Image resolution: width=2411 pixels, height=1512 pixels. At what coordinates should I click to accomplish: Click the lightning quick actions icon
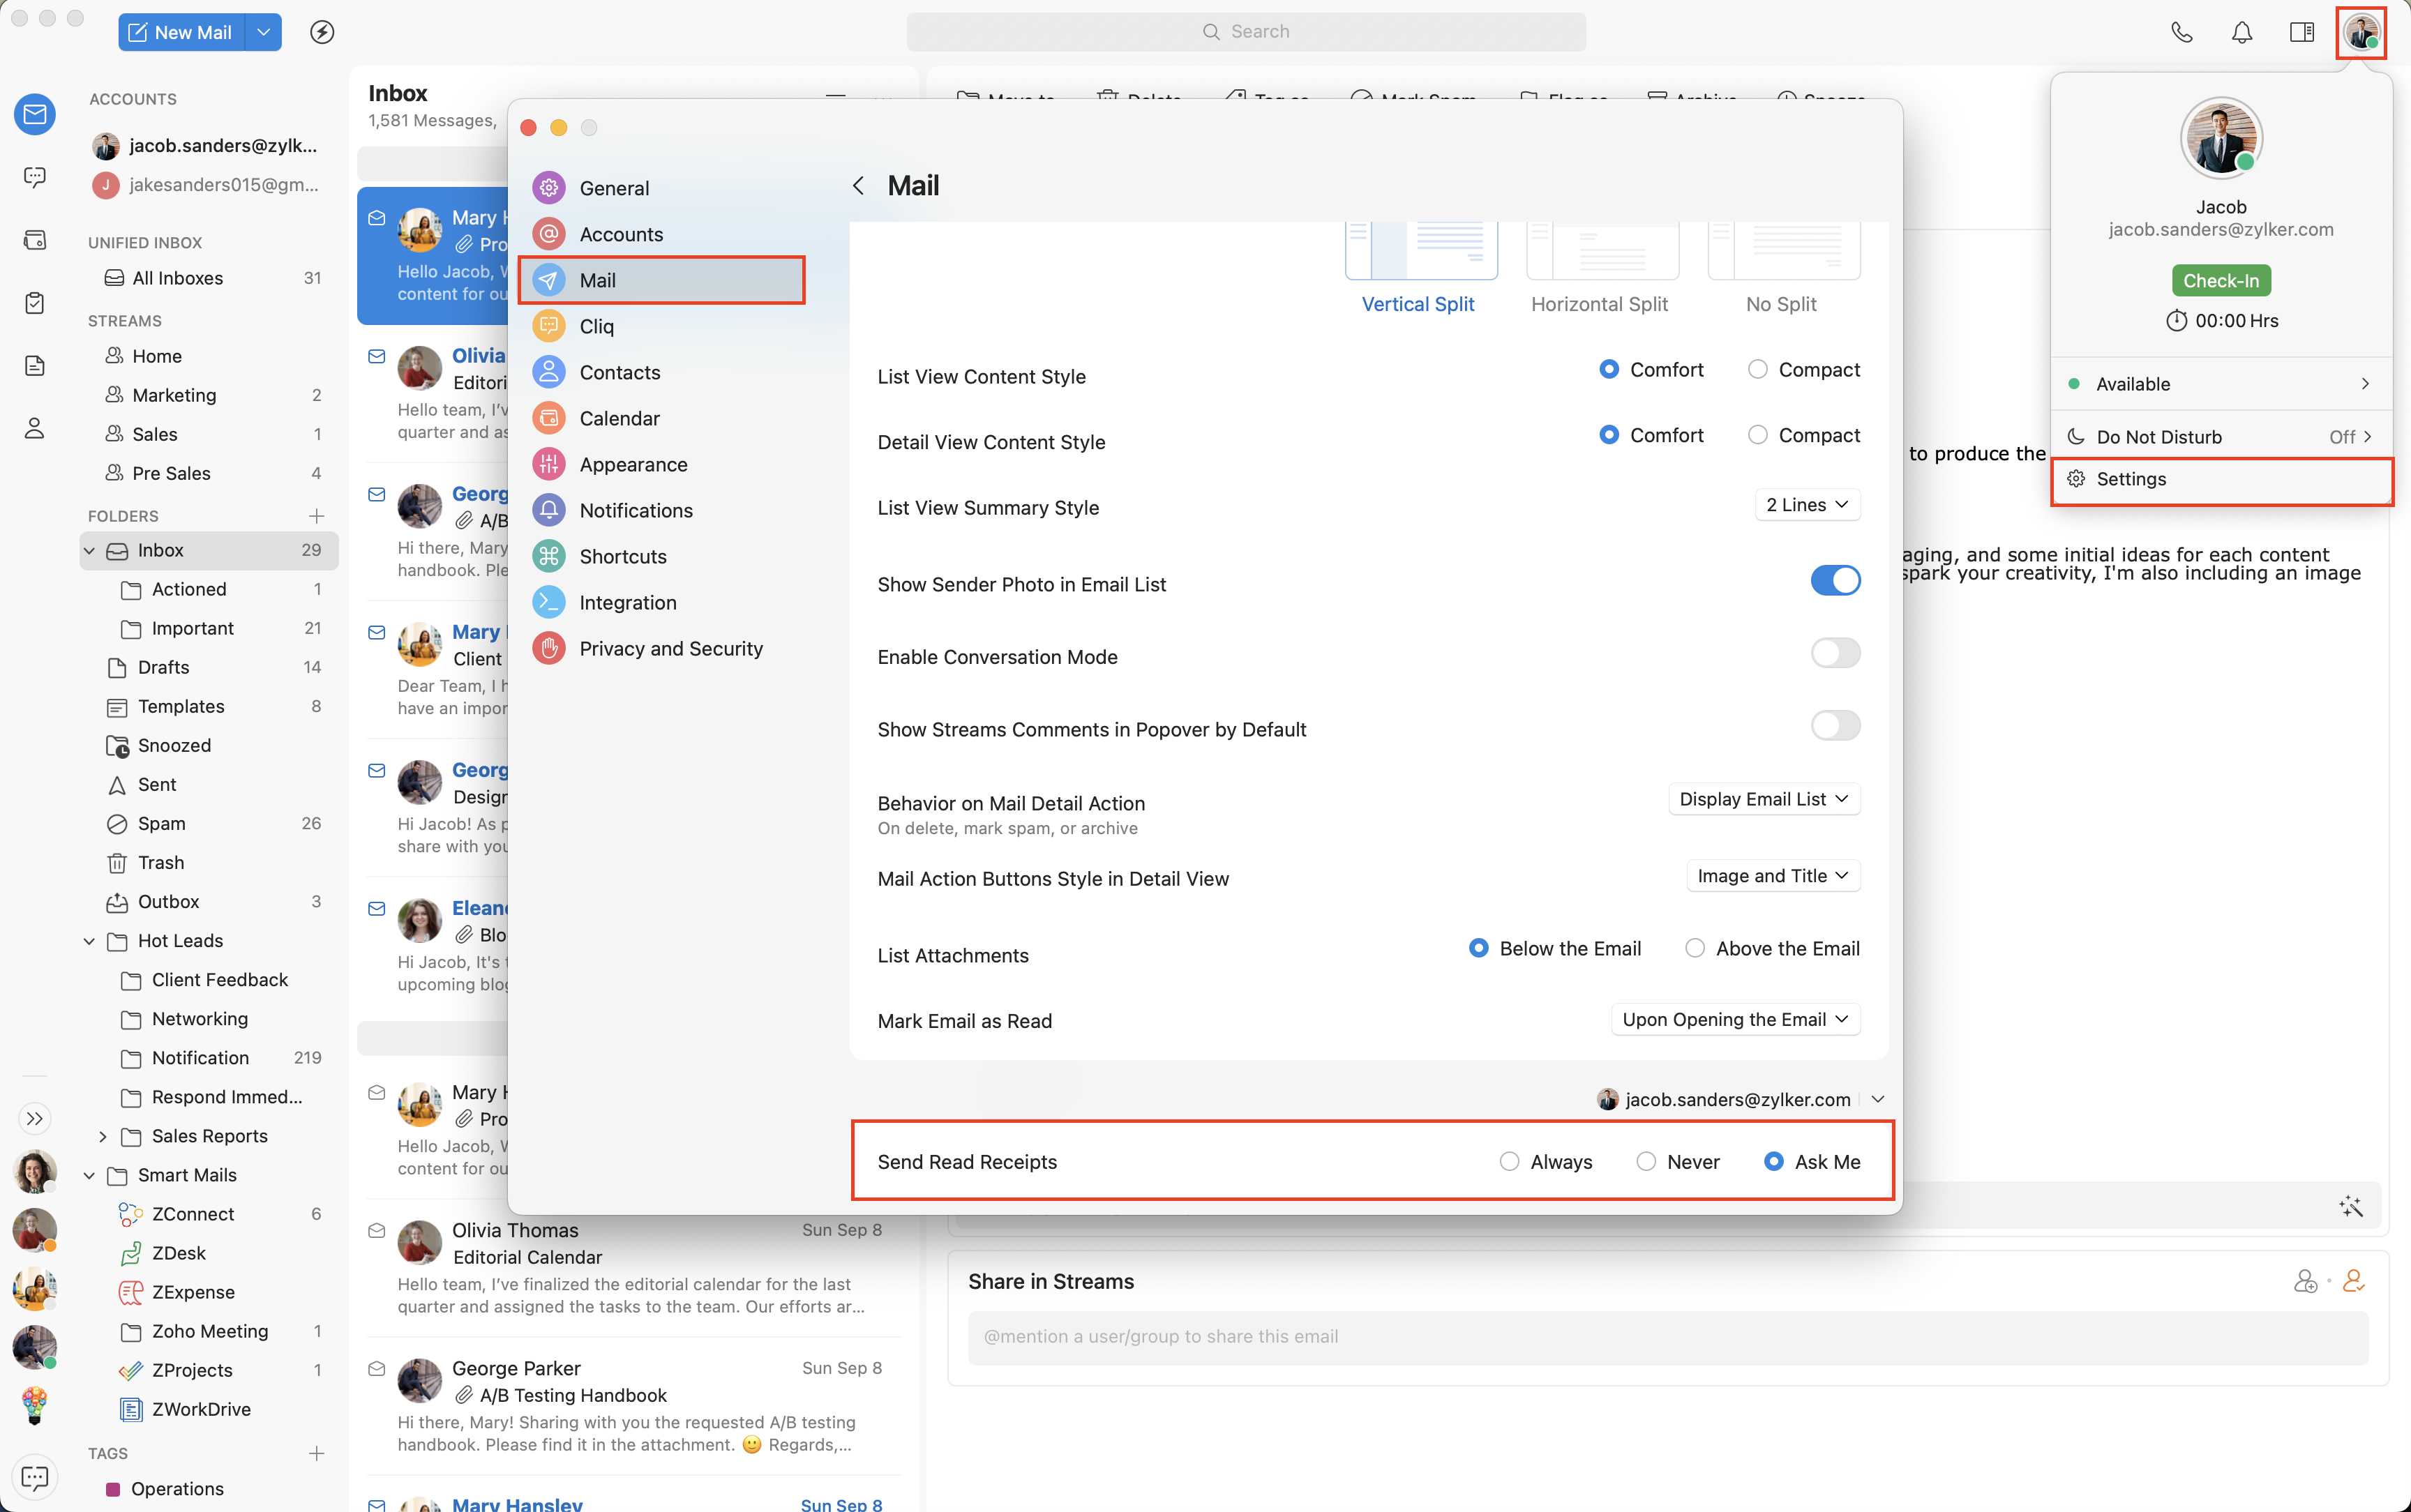[322, 32]
